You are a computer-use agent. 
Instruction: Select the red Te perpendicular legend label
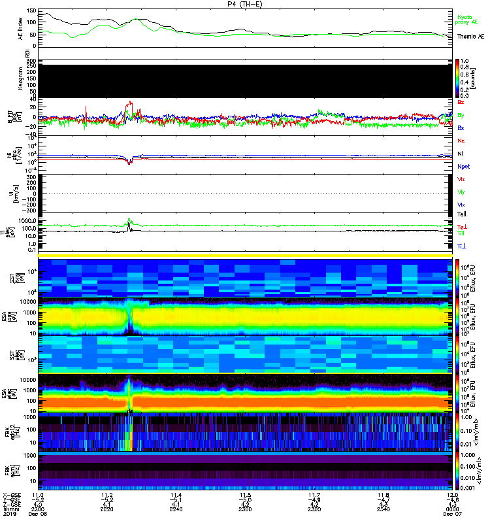462,227
